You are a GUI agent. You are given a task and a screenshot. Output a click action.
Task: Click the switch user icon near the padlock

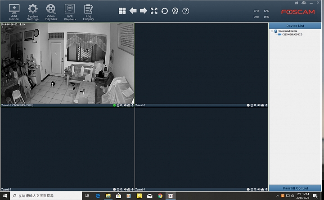point(304,3)
